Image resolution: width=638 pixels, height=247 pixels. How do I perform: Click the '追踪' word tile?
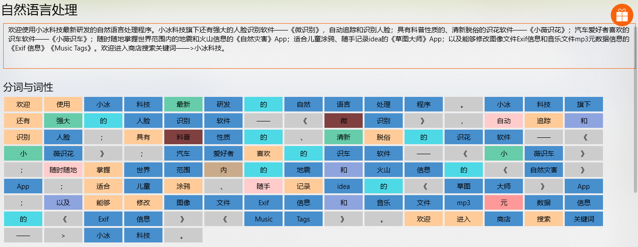click(544, 121)
